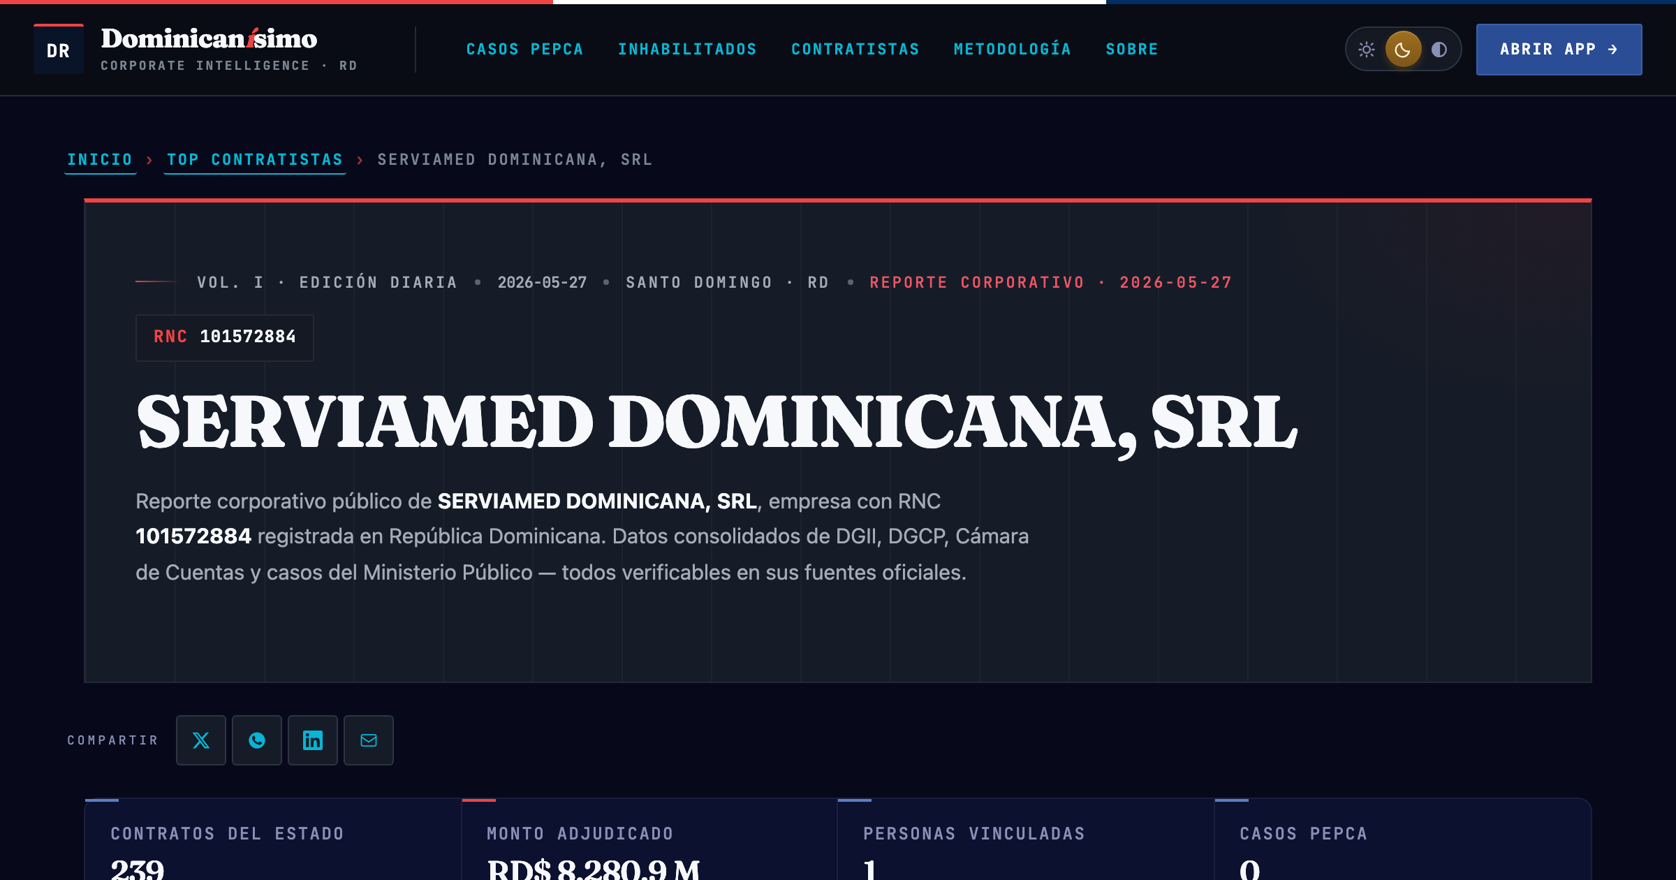The height and width of the screenshot is (880, 1676).
Task: Share report on LinkedIn
Action: pyautogui.click(x=313, y=740)
